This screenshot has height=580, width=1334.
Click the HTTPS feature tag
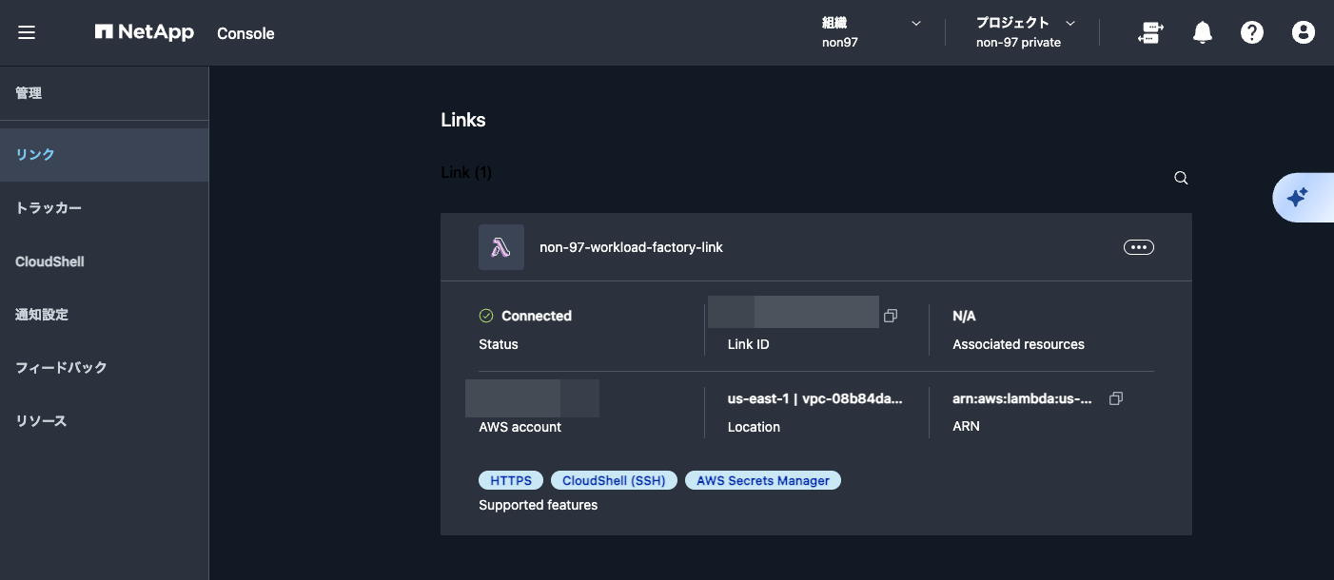[511, 480]
